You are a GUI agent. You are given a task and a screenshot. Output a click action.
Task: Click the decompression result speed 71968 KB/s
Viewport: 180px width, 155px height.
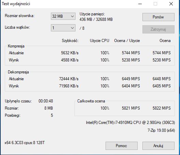click(69, 86)
